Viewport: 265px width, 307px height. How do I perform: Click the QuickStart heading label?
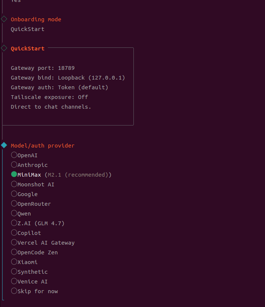pyautogui.click(x=28, y=48)
